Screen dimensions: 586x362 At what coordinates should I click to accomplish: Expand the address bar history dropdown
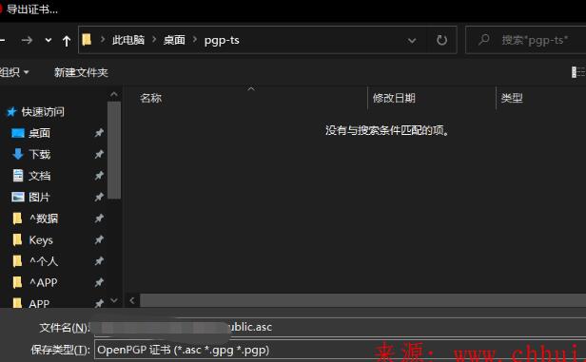pos(412,40)
